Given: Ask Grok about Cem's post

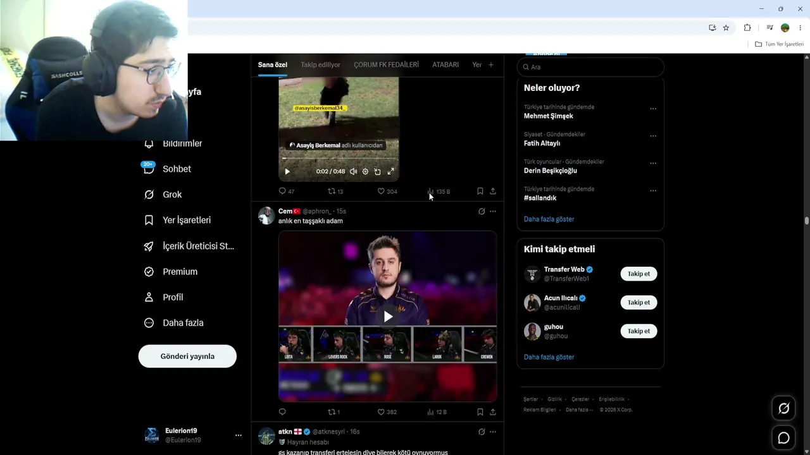Looking at the screenshot, I should click(482, 211).
